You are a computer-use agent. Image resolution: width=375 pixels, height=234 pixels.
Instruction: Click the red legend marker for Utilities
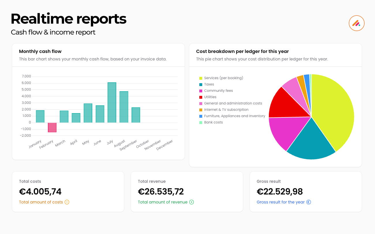pyautogui.click(x=201, y=97)
